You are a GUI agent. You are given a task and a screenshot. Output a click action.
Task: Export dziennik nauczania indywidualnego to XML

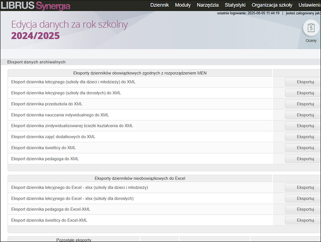coord(303,115)
